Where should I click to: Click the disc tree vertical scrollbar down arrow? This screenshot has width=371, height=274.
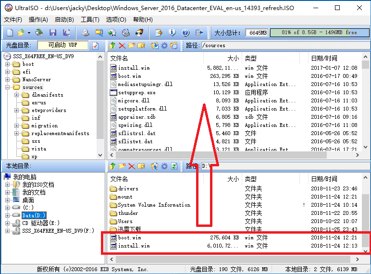click(100, 155)
